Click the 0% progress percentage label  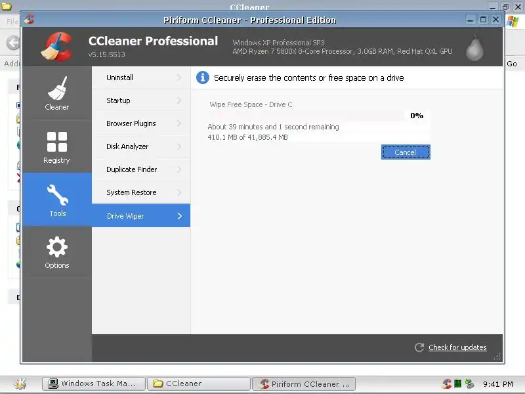click(x=417, y=116)
